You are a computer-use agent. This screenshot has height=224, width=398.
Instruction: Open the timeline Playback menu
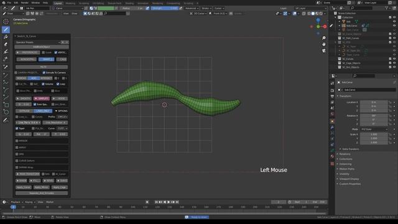coord(17,202)
